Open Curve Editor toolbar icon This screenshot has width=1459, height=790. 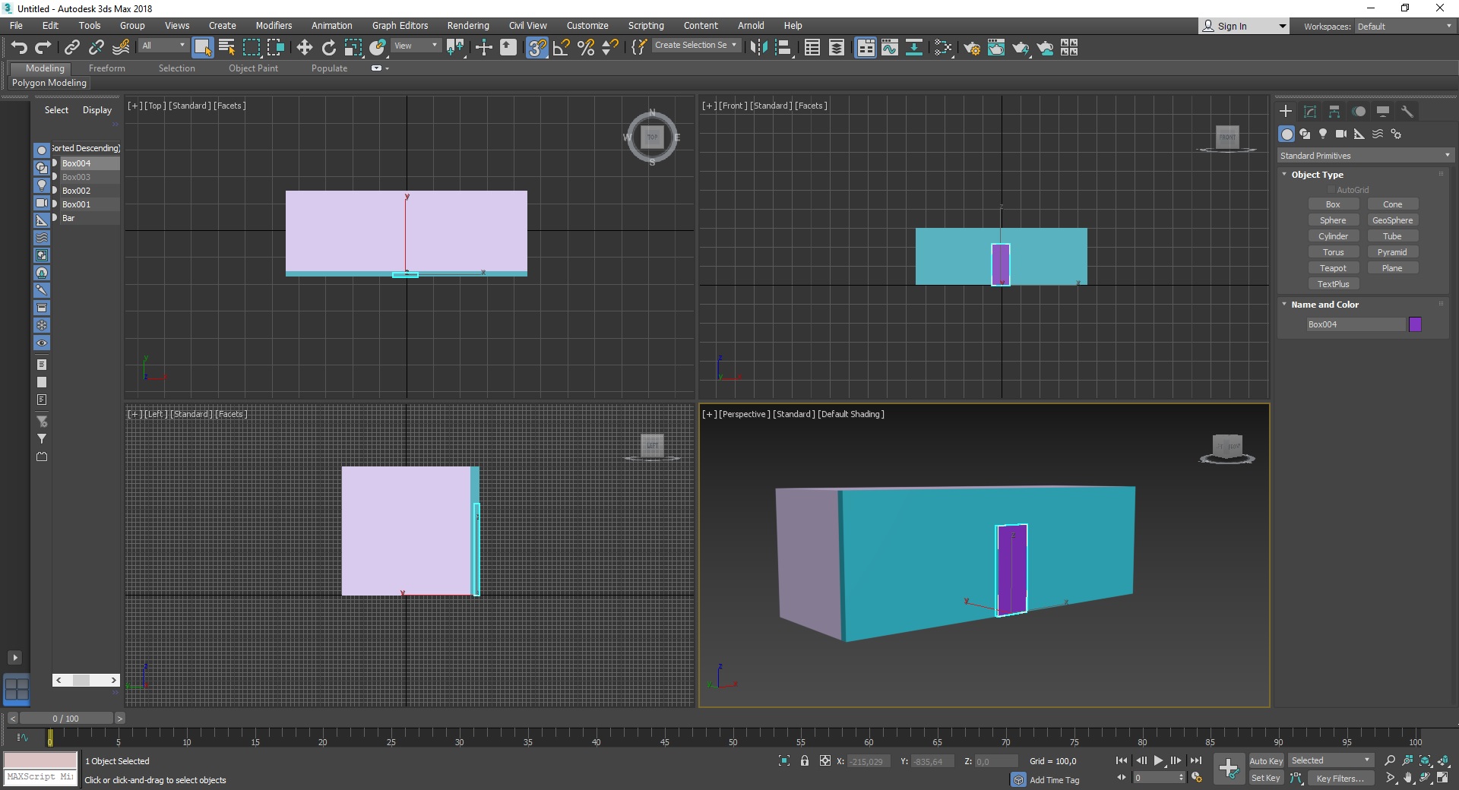[x=890, y=48]
